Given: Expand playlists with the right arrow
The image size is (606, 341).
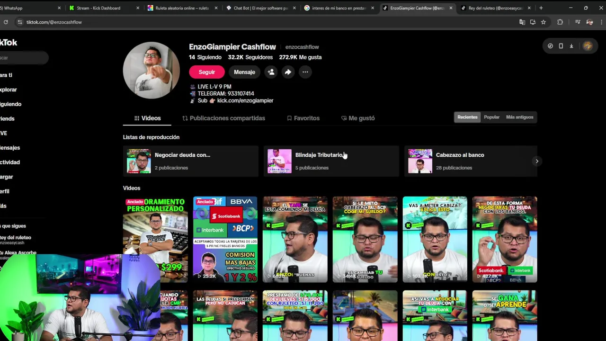Looking at the screenshot, I should [x=537, y=162].
